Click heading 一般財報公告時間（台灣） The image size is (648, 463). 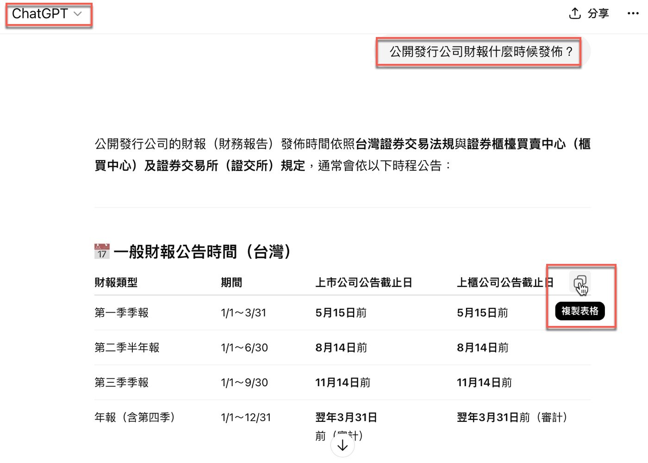pyautogui.click(x=202, y=252)
